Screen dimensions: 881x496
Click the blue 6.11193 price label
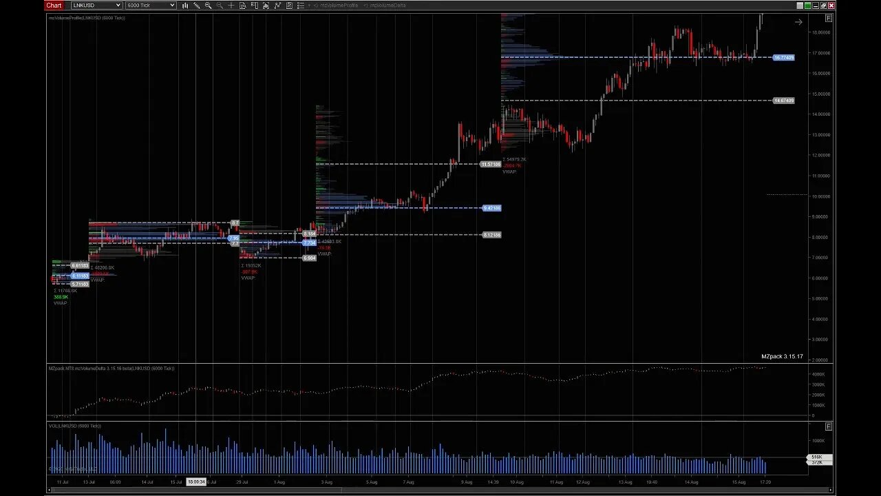point(78,276)
